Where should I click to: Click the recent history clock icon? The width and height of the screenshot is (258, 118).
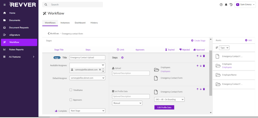tap(231, 5)
